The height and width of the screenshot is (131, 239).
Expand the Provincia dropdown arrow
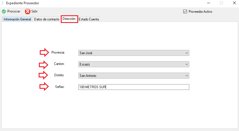186,53
